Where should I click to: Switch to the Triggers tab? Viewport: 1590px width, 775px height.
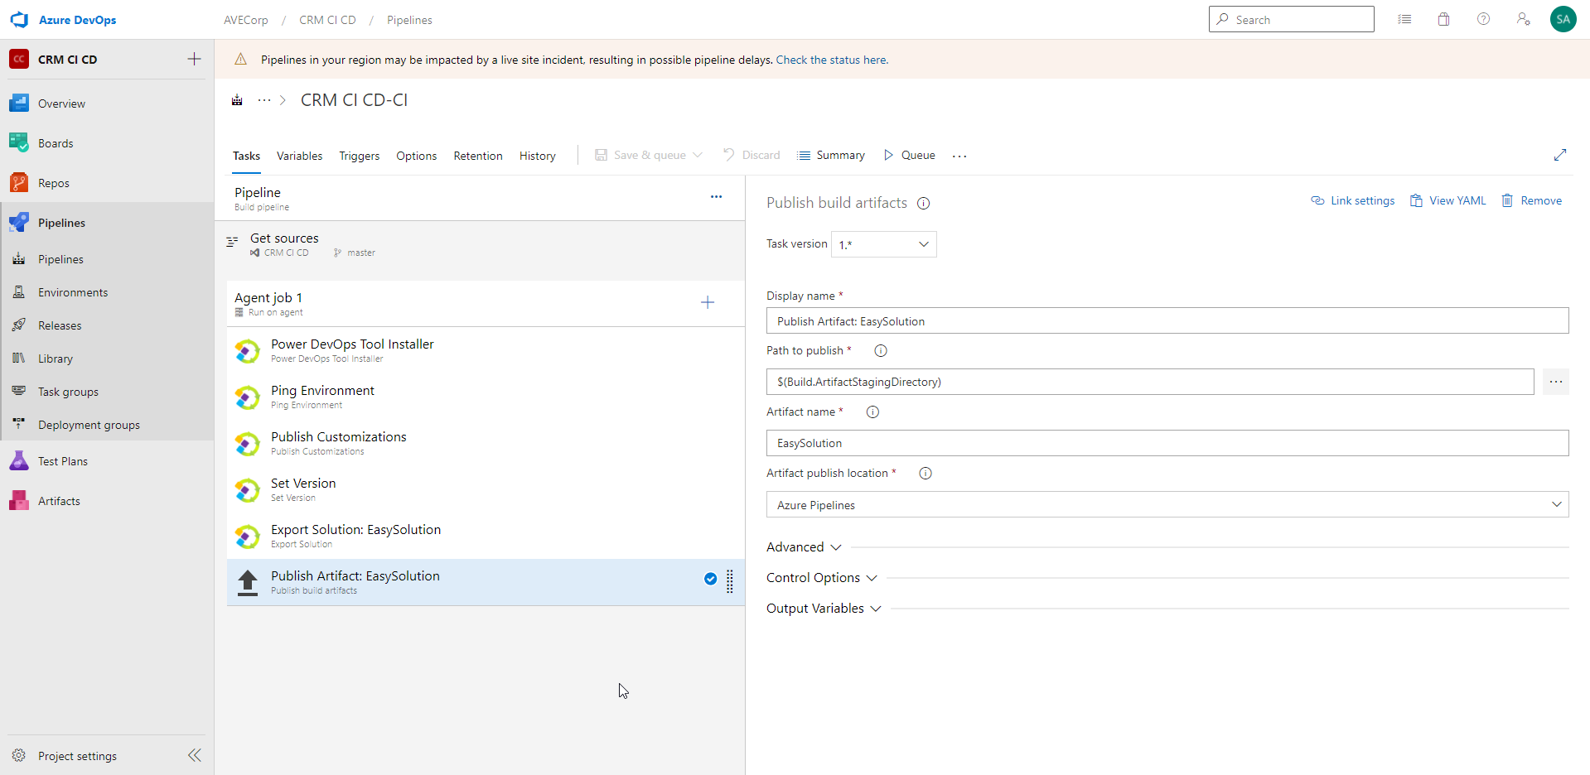pos(359,156)
